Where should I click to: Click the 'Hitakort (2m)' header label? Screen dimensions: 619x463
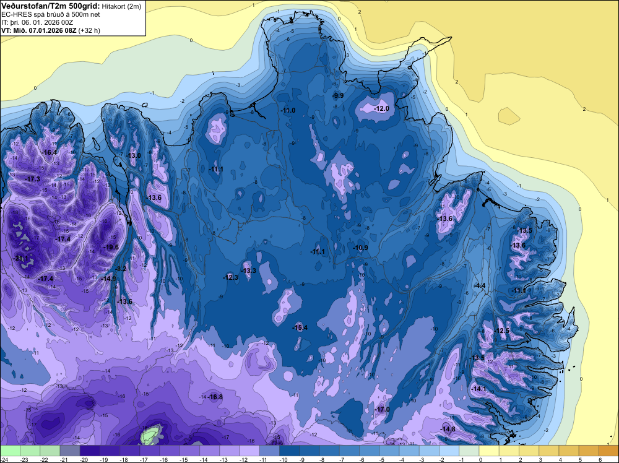pyautogui.click(x=121, y=6)
